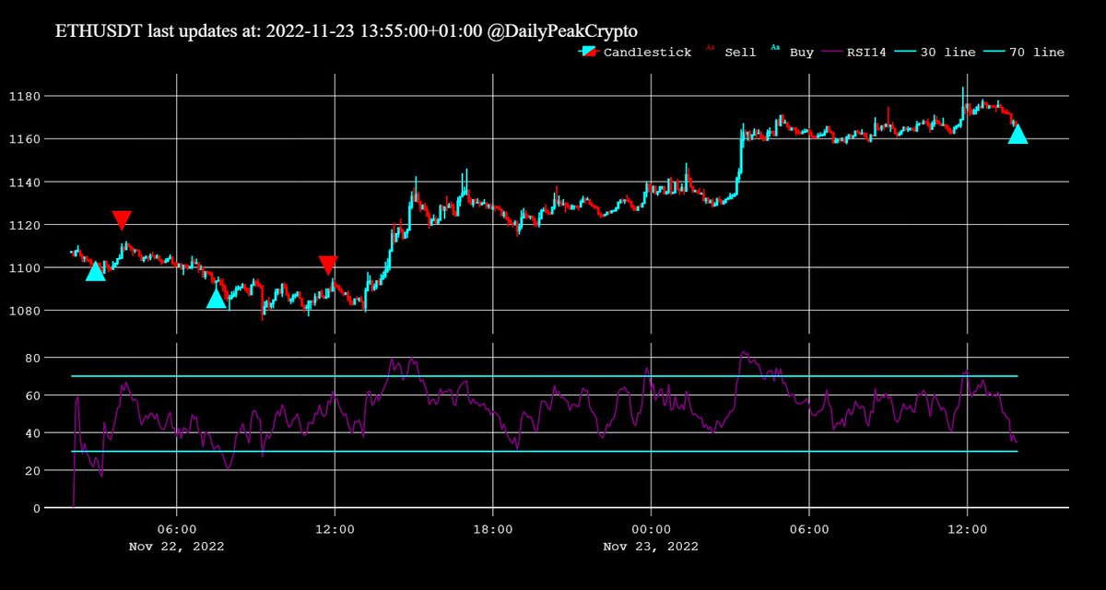Click the 1120 price axis label

coord(26,225)
